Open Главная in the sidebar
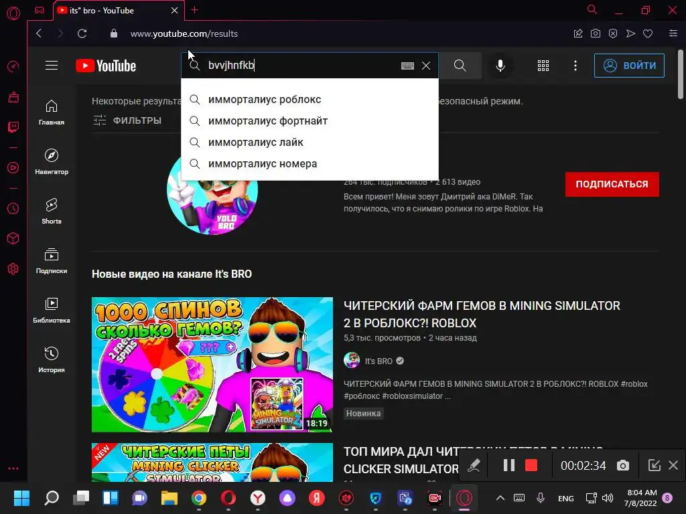 coord(52,112)
